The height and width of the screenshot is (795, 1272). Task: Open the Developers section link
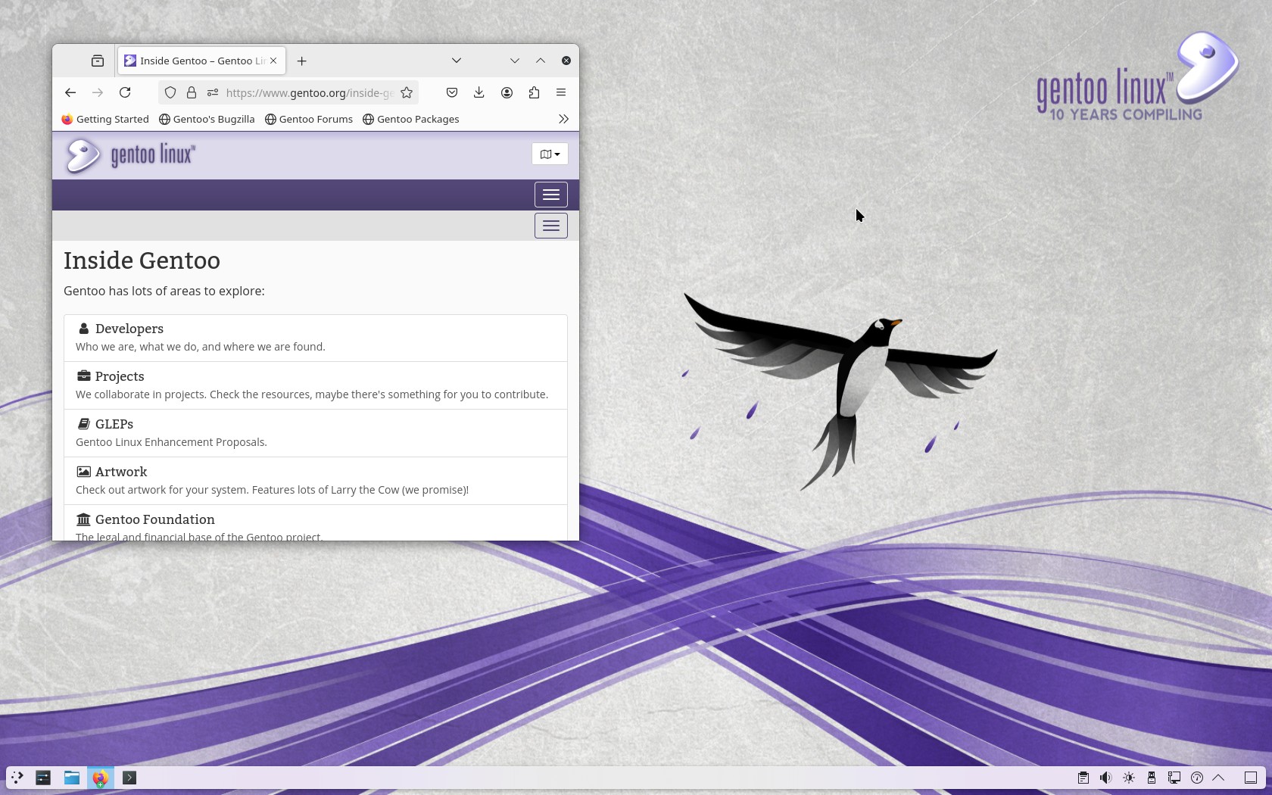(129, 329)
